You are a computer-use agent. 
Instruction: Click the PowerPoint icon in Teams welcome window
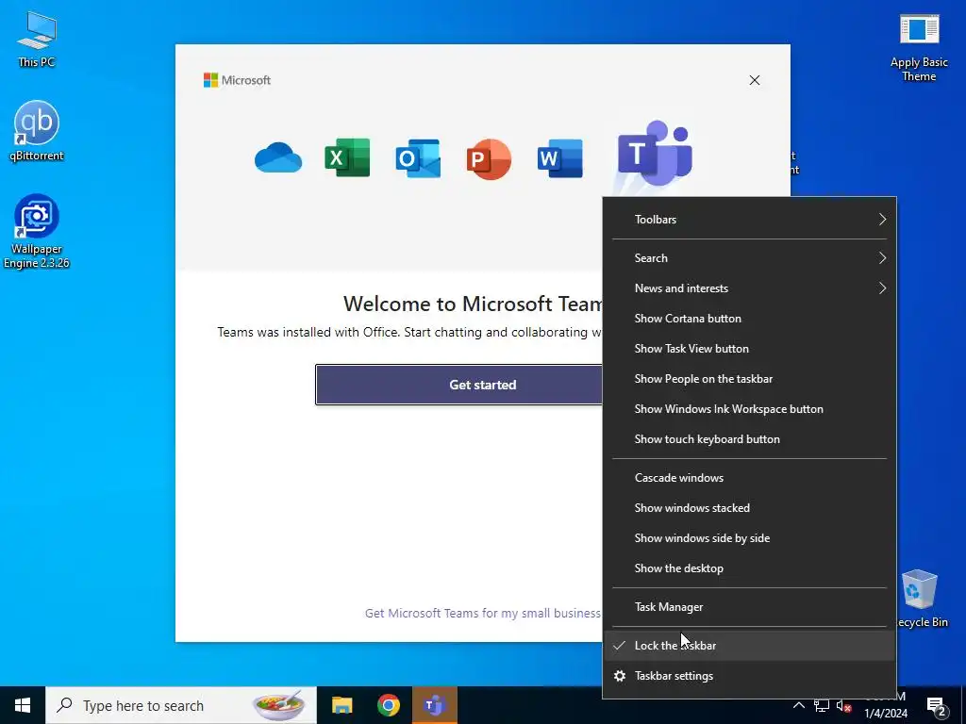click(x=489, y=158)
